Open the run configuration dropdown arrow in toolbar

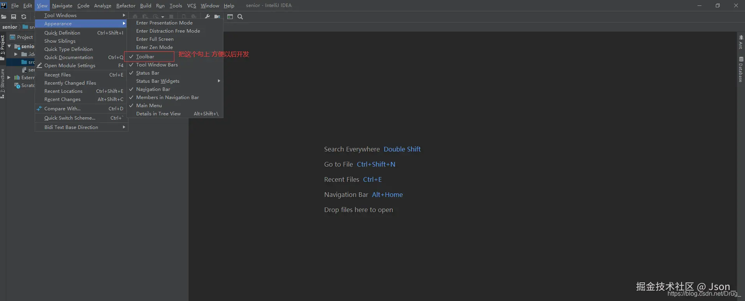[x=163, y=17]
